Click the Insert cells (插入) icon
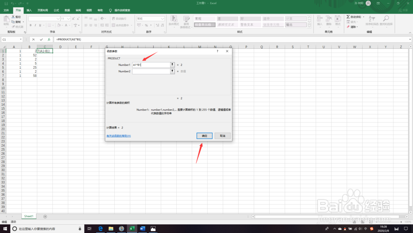Viewport: 413px width, 233px height. 320,19
